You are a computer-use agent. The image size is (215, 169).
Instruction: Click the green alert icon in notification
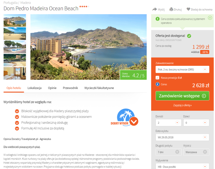(158, 19)
